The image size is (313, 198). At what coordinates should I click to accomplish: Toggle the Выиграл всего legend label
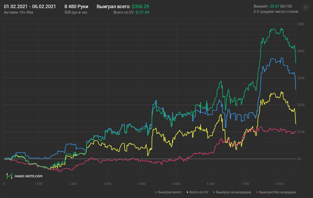(x=169, y=192)
